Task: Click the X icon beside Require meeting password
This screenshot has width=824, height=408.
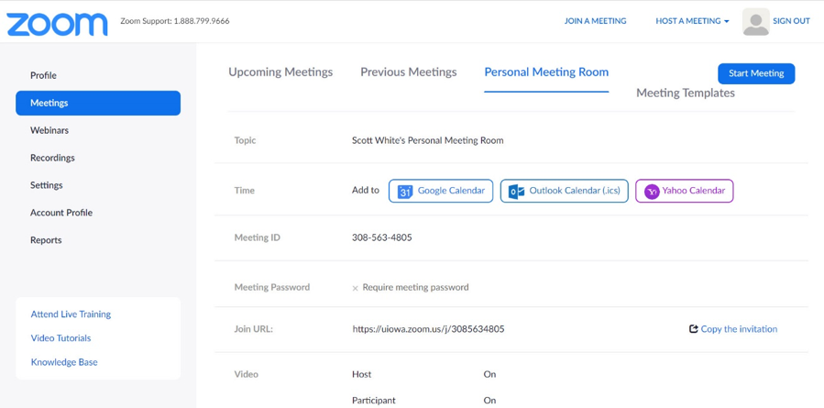Action: click(356, 288)
